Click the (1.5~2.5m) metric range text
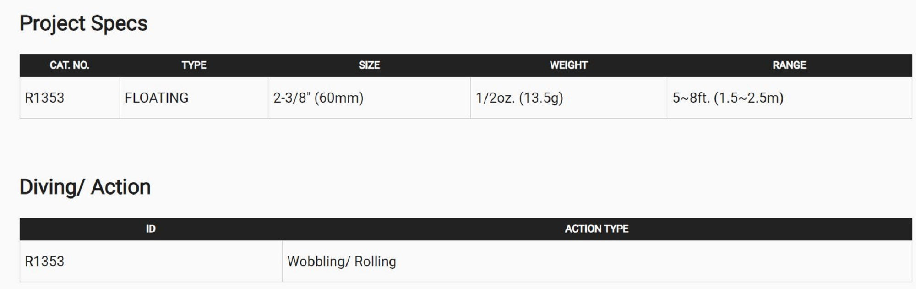Viewport: 916px width, 289px height. point(749,98)
